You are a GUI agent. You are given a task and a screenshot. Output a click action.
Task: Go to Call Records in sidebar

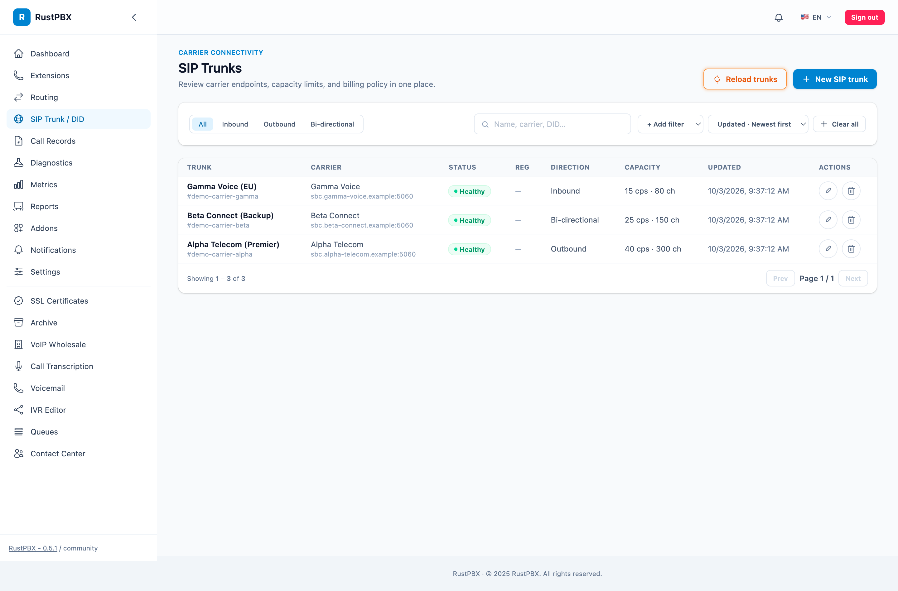point(79,141)
